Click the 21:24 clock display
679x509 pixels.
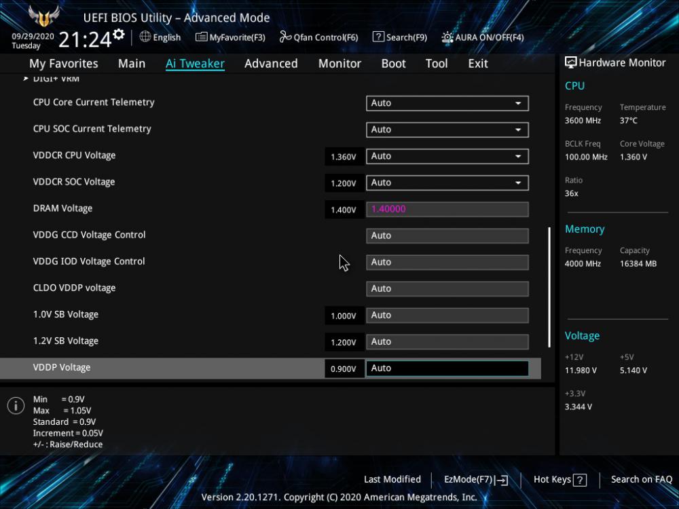pos(86,40)
